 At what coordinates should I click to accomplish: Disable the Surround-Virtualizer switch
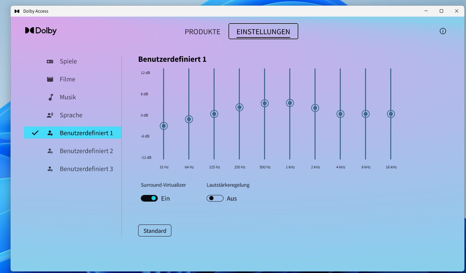[x=149, y=198]
